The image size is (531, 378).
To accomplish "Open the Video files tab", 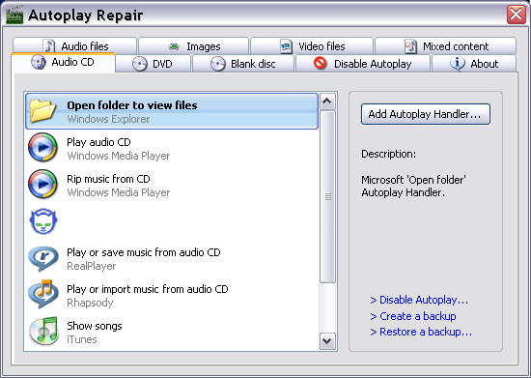I will tap(312, 45).
